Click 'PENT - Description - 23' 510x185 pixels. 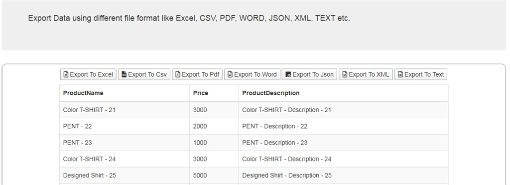(x=344, y=143)
